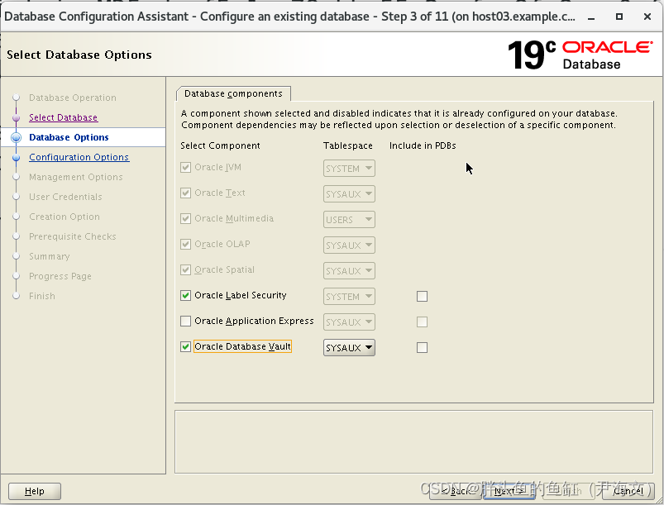Image resolution: width=664 pixels, height=505 pixels.
Task: Toggle the Oracle Label Security checkbox
Action: click(185, 295)
